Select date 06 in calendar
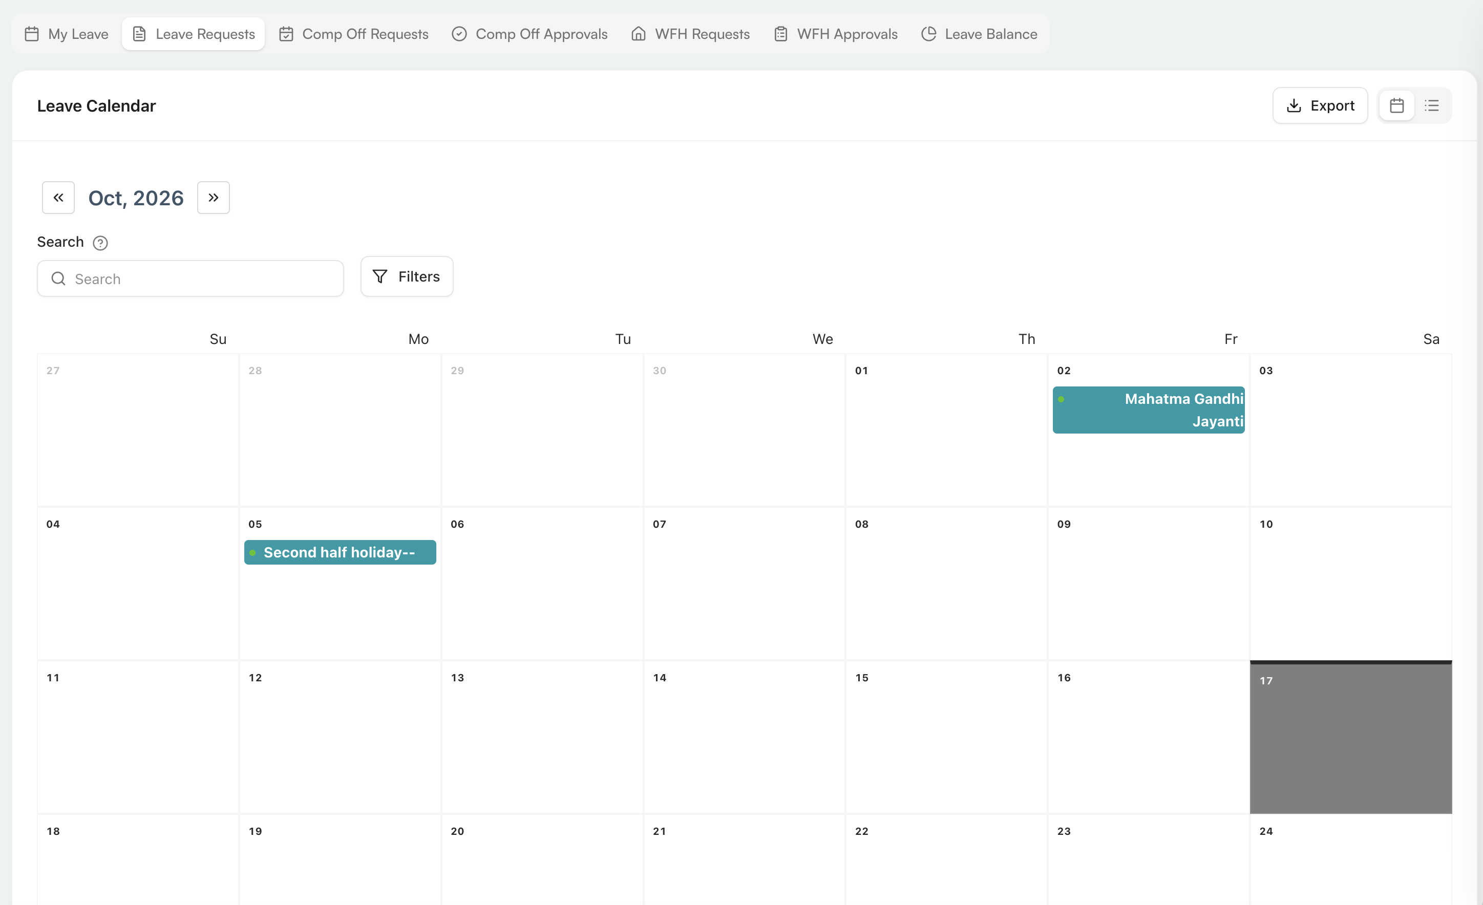Image resolution: width=1483 pixels, height=905 pixels. point(542,584)
